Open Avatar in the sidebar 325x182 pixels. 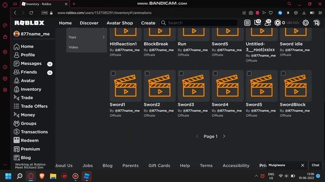[24, 81]
